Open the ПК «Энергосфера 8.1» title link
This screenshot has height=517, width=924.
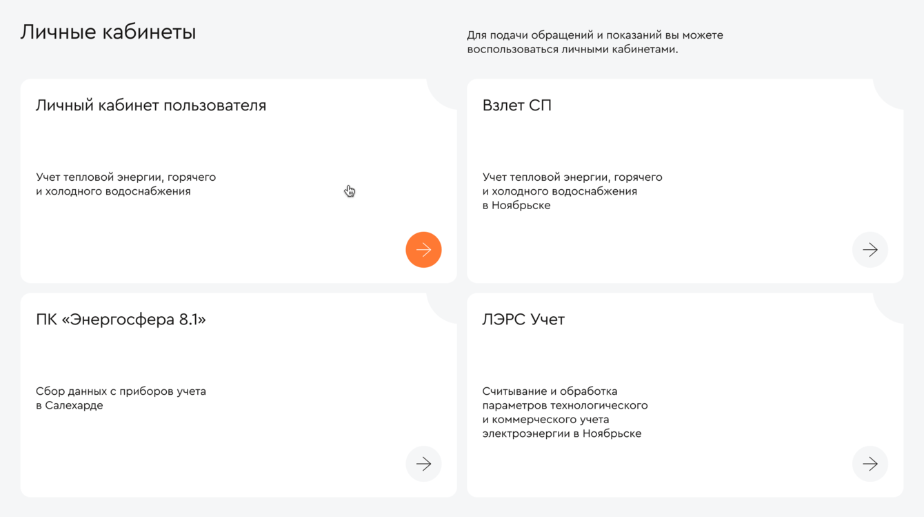coord(121,320)
